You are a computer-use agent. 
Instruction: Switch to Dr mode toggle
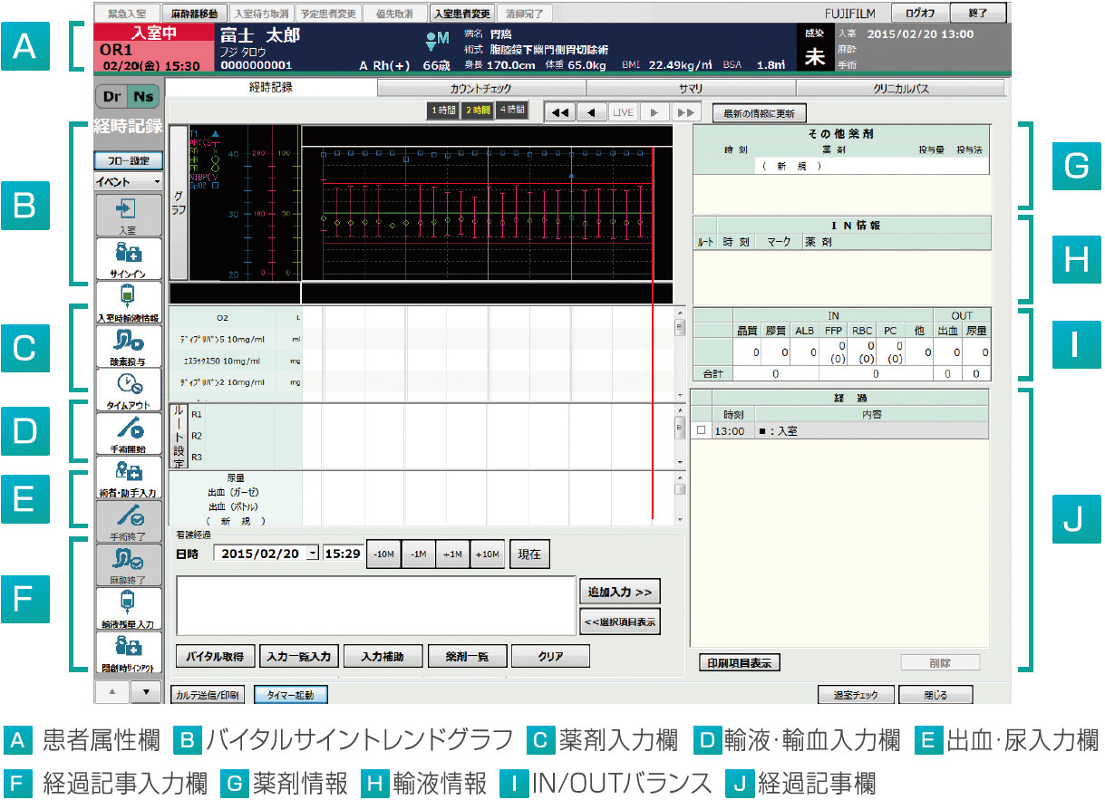pyautogui.click(x=110, y=96)
